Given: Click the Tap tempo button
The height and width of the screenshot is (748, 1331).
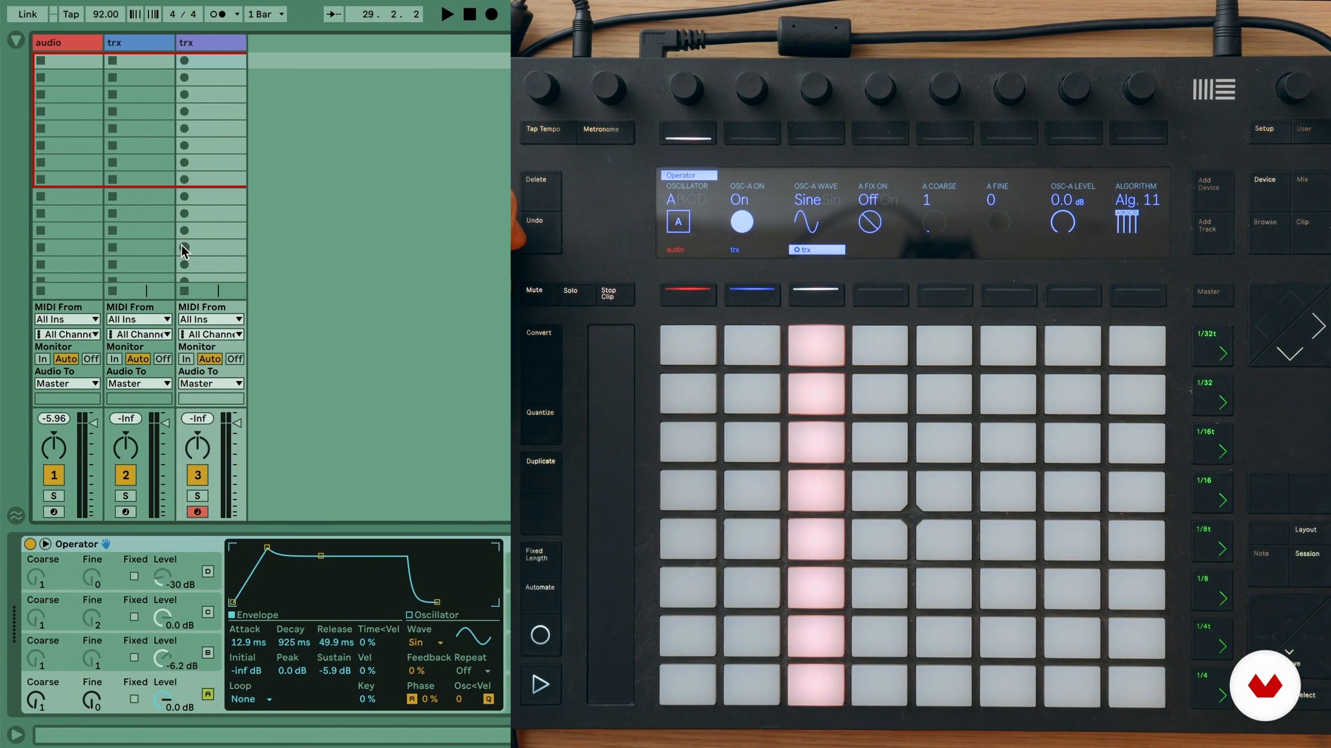Looking at the screenshot, I should (71, 14).
